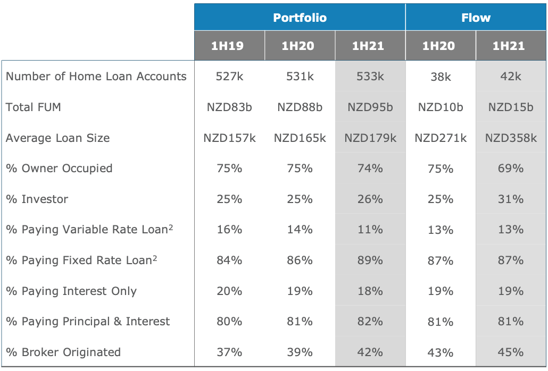Click the Total FUM row label
Image resolution: width=548 pixels, height=371 pixels.
click(x=34, y=107)
